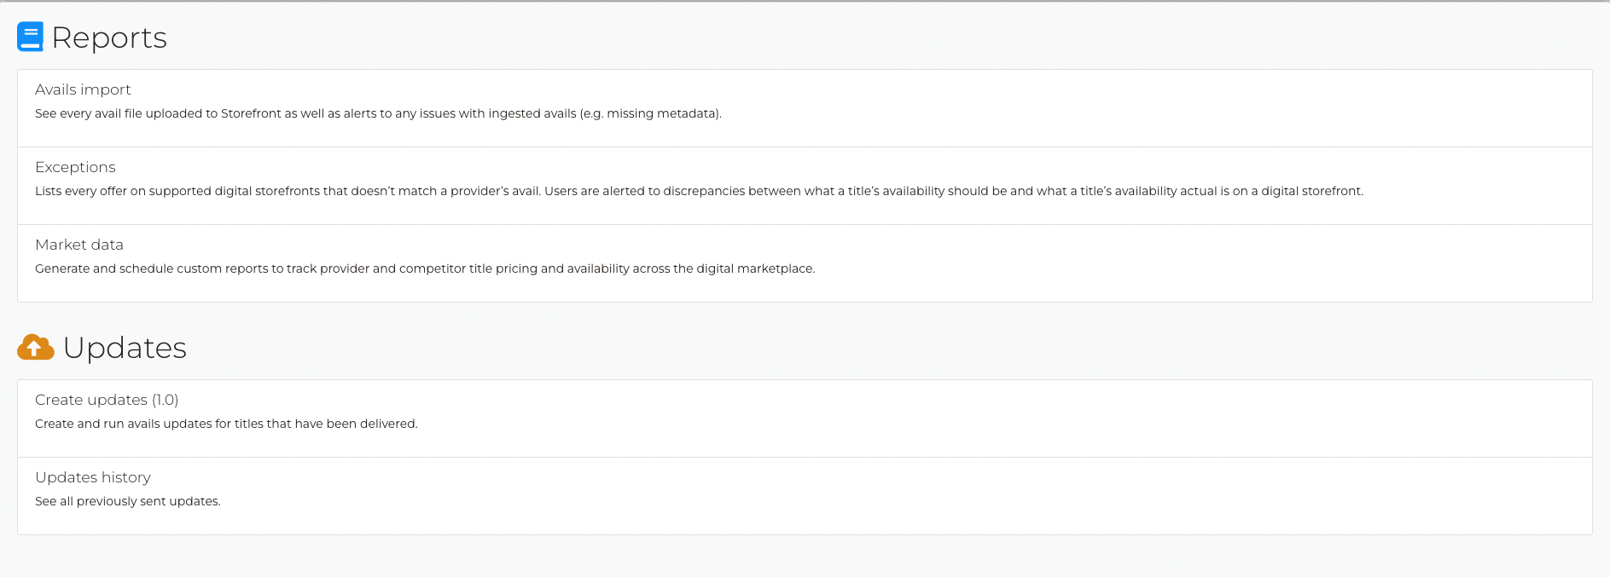Open the Exceptions report
This screenshot has width=1610, height=577.
tap(75, 167)
